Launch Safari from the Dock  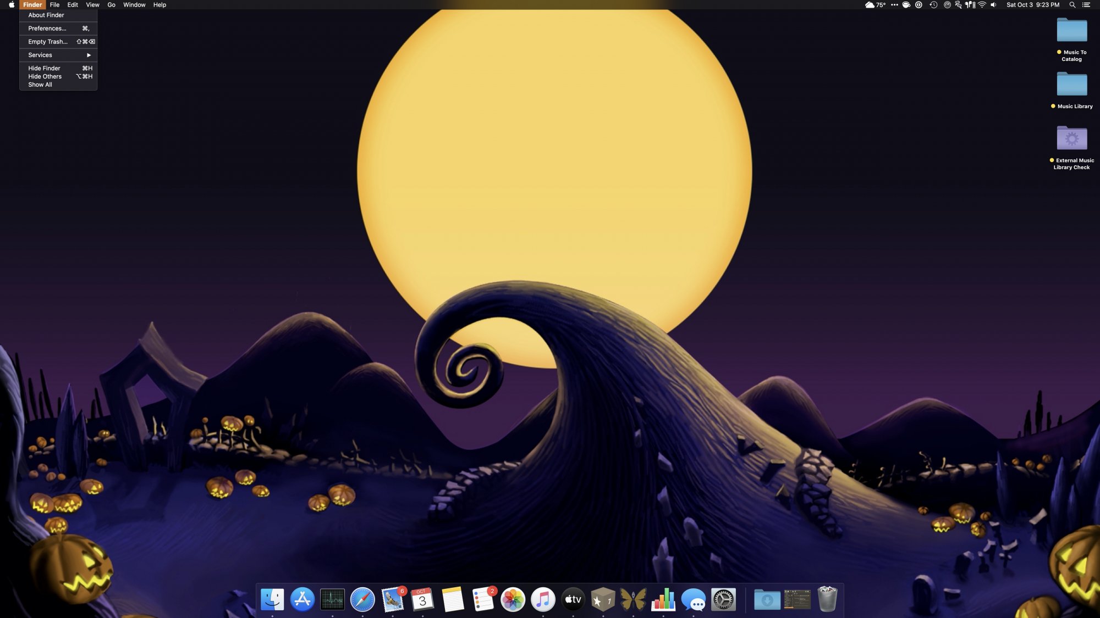362,599
